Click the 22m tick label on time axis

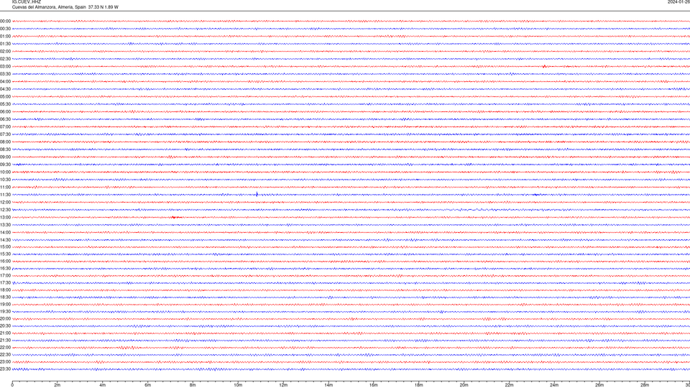tap(509, 385)
